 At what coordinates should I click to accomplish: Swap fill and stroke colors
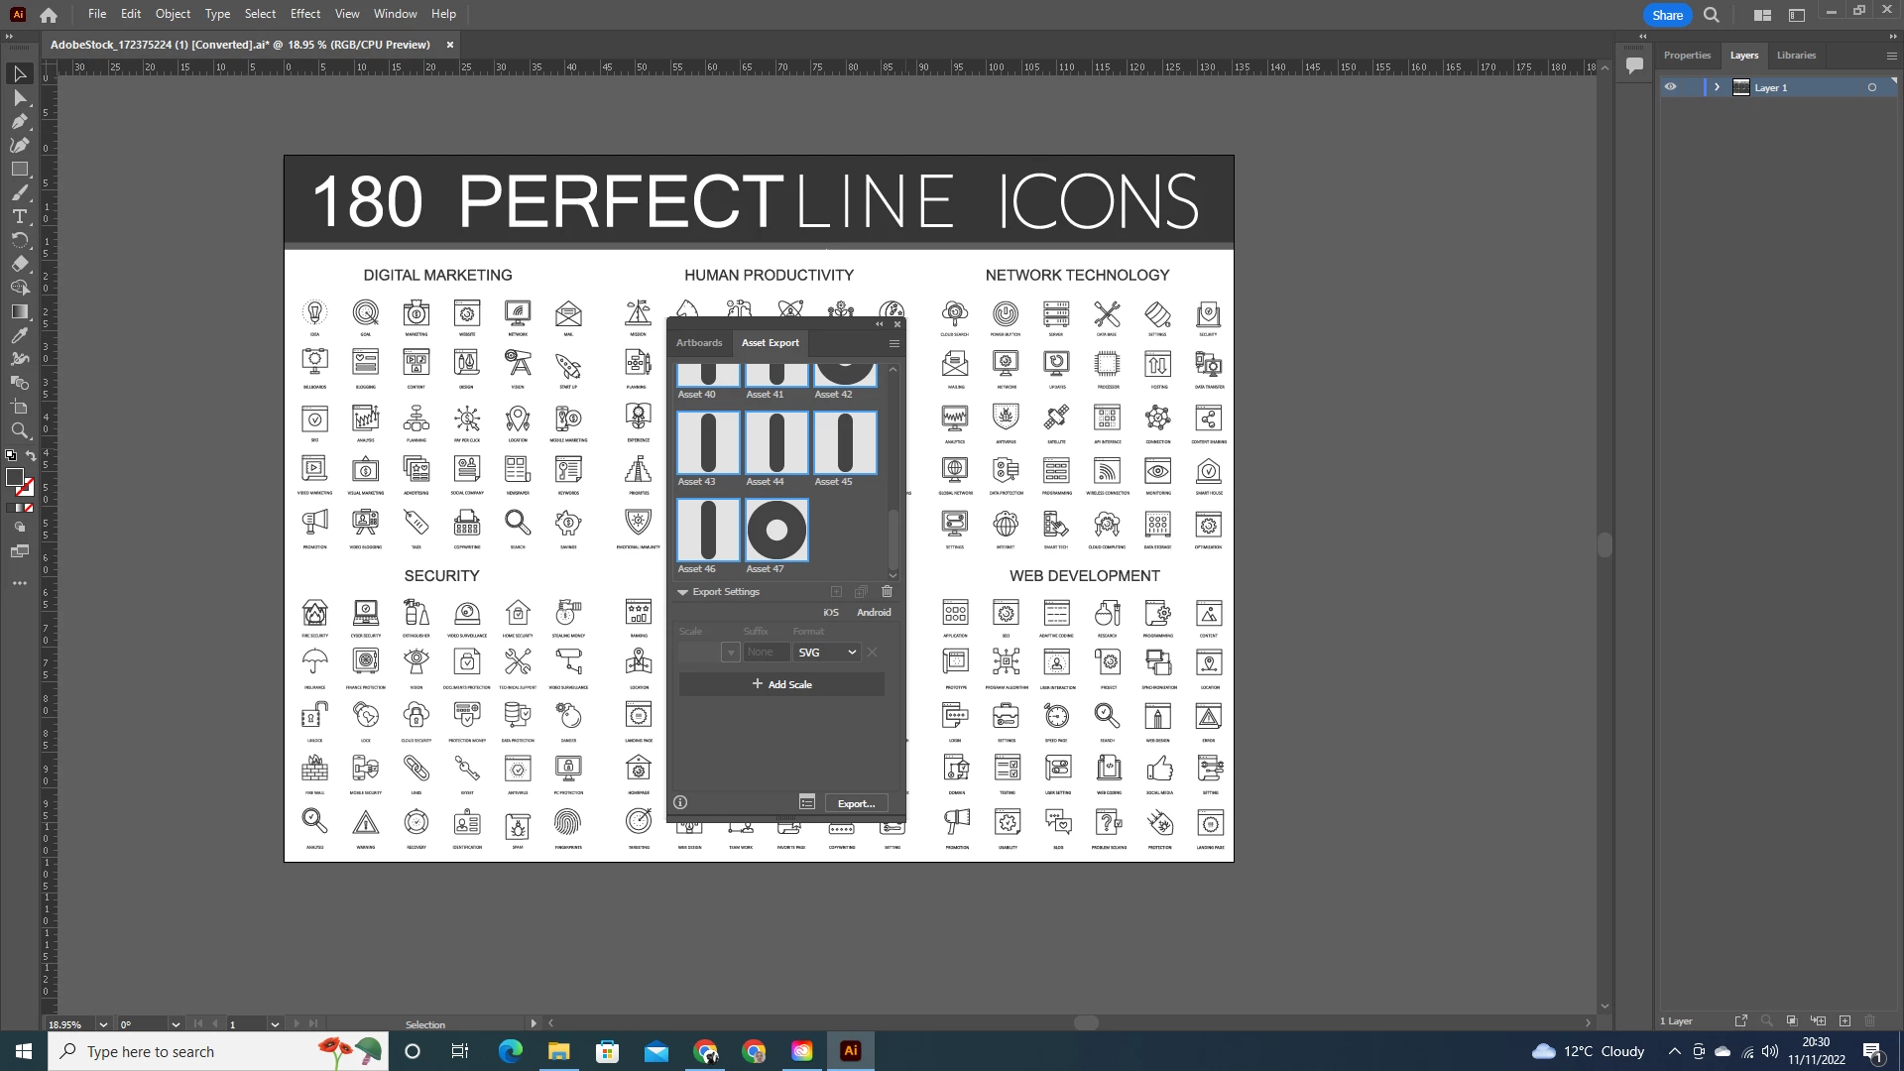[x=31, y=456]
